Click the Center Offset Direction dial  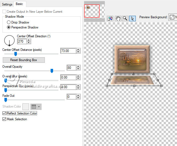(9, 40)
